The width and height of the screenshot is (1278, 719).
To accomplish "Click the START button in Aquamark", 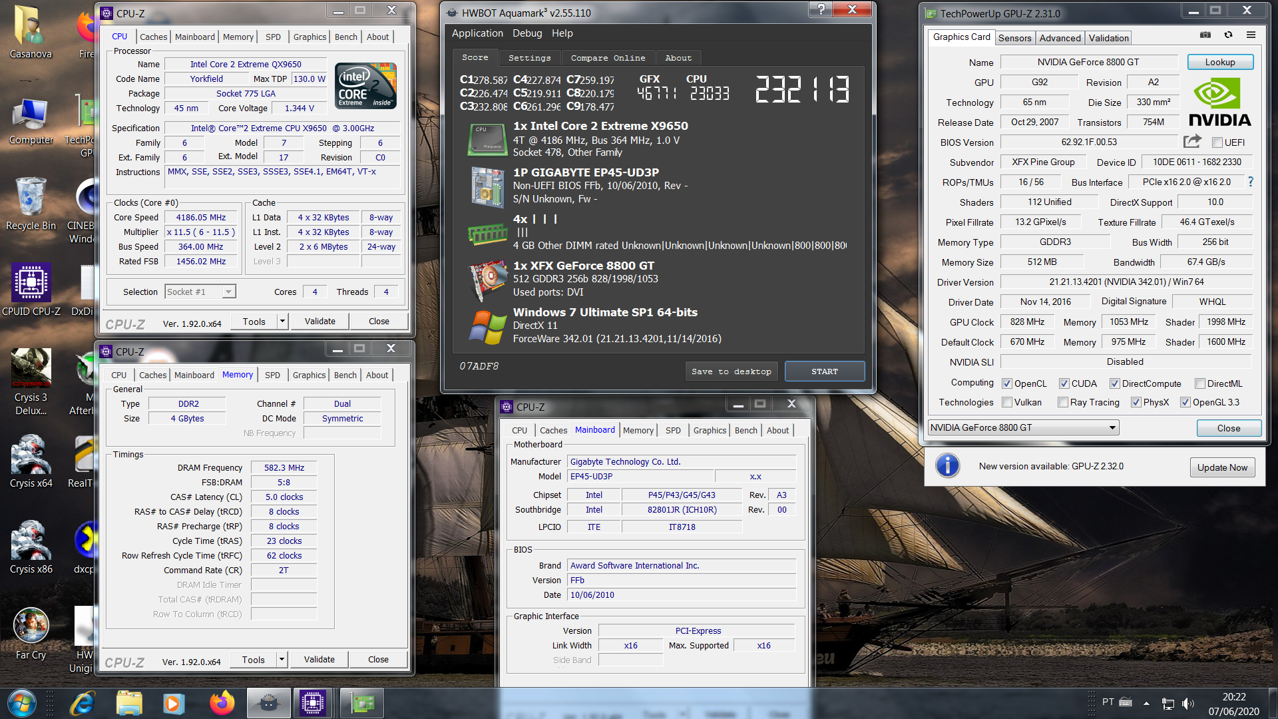I will point(825,371).
